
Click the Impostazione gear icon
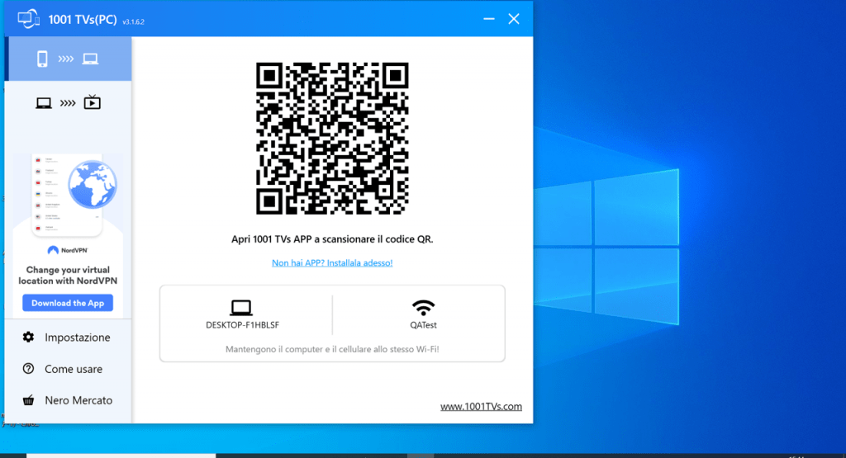(28, 338)
